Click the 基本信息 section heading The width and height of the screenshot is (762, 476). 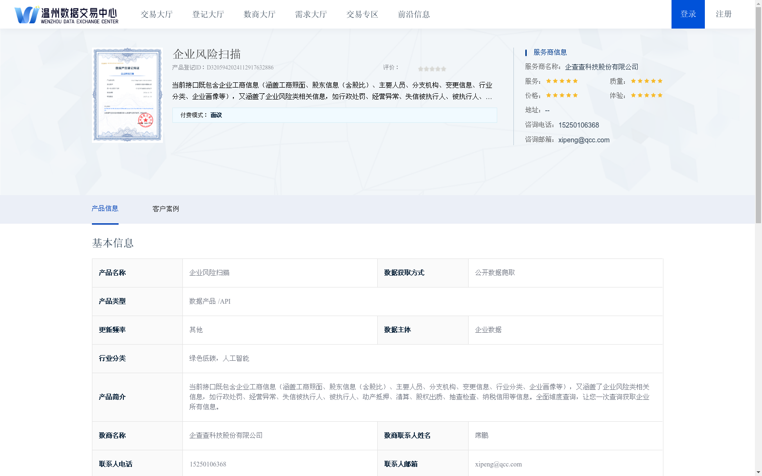[113, 243]
